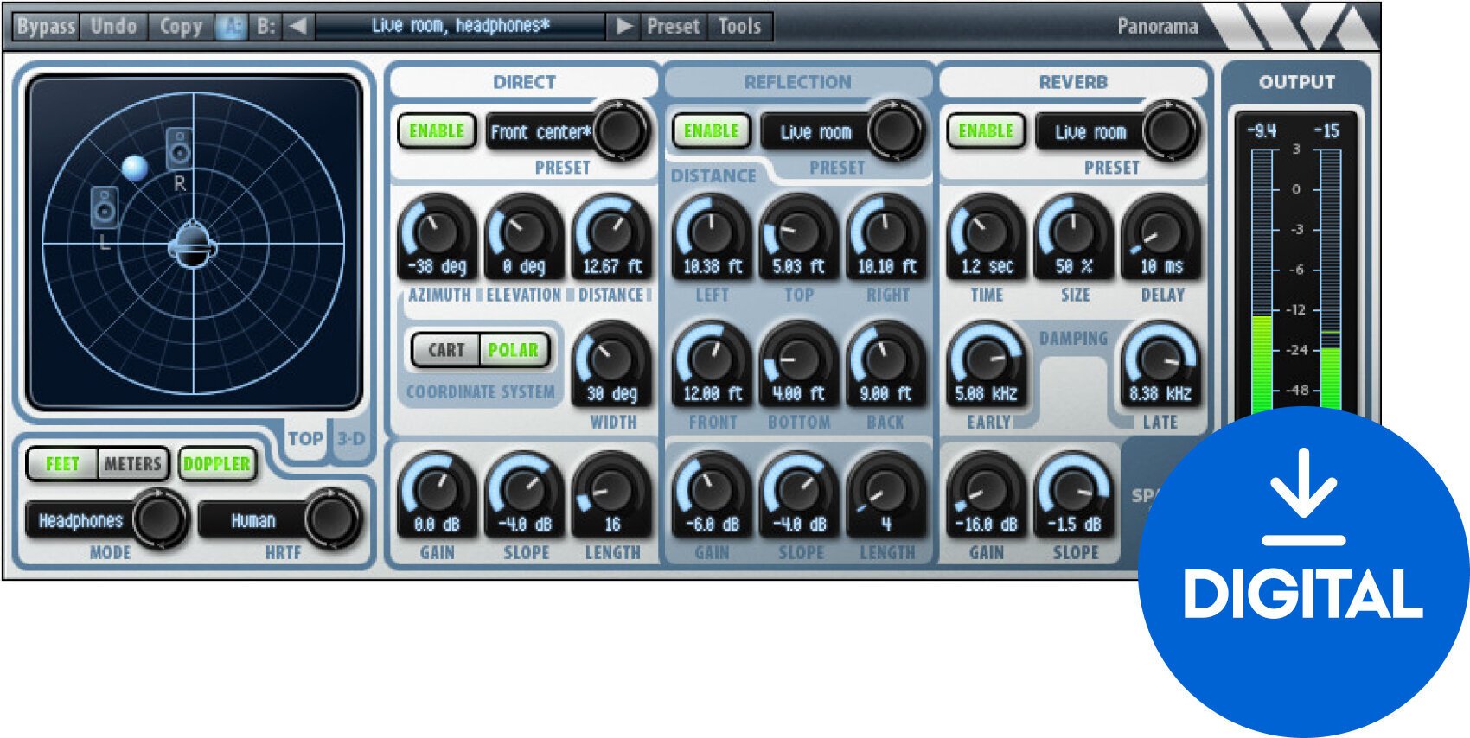This screenshot has height=738, width=1470.
Task: Open the Headphones mode selector
Action: 80,520
